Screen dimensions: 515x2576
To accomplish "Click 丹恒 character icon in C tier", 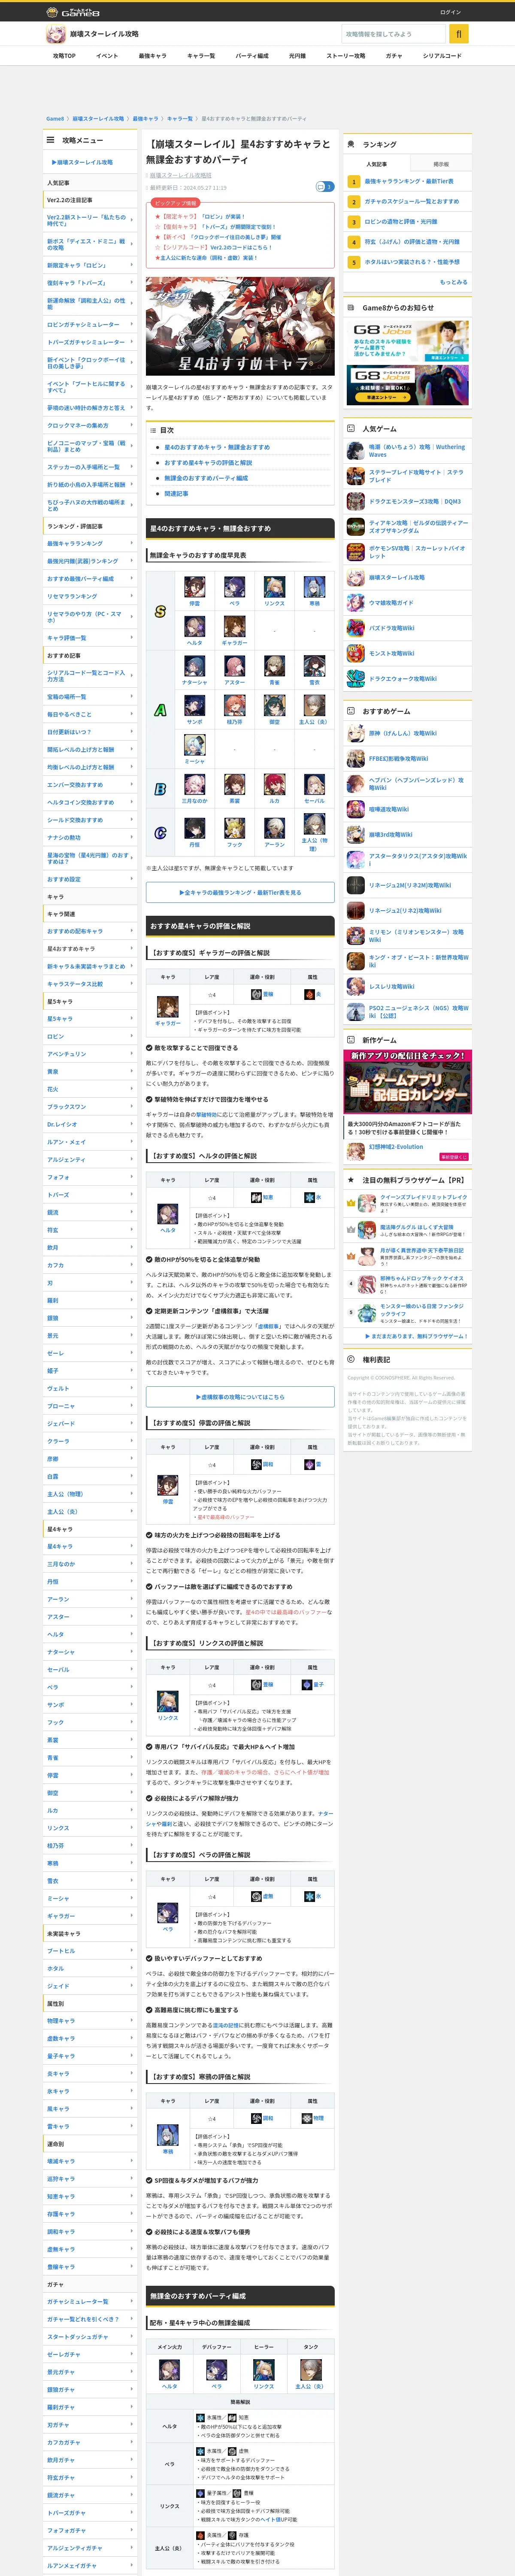I will [x=194, y=828].
